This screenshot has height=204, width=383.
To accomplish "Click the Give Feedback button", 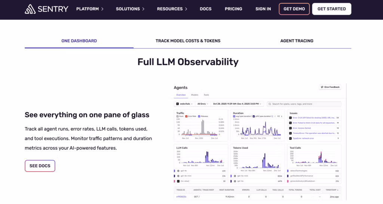I will point(330,87).
